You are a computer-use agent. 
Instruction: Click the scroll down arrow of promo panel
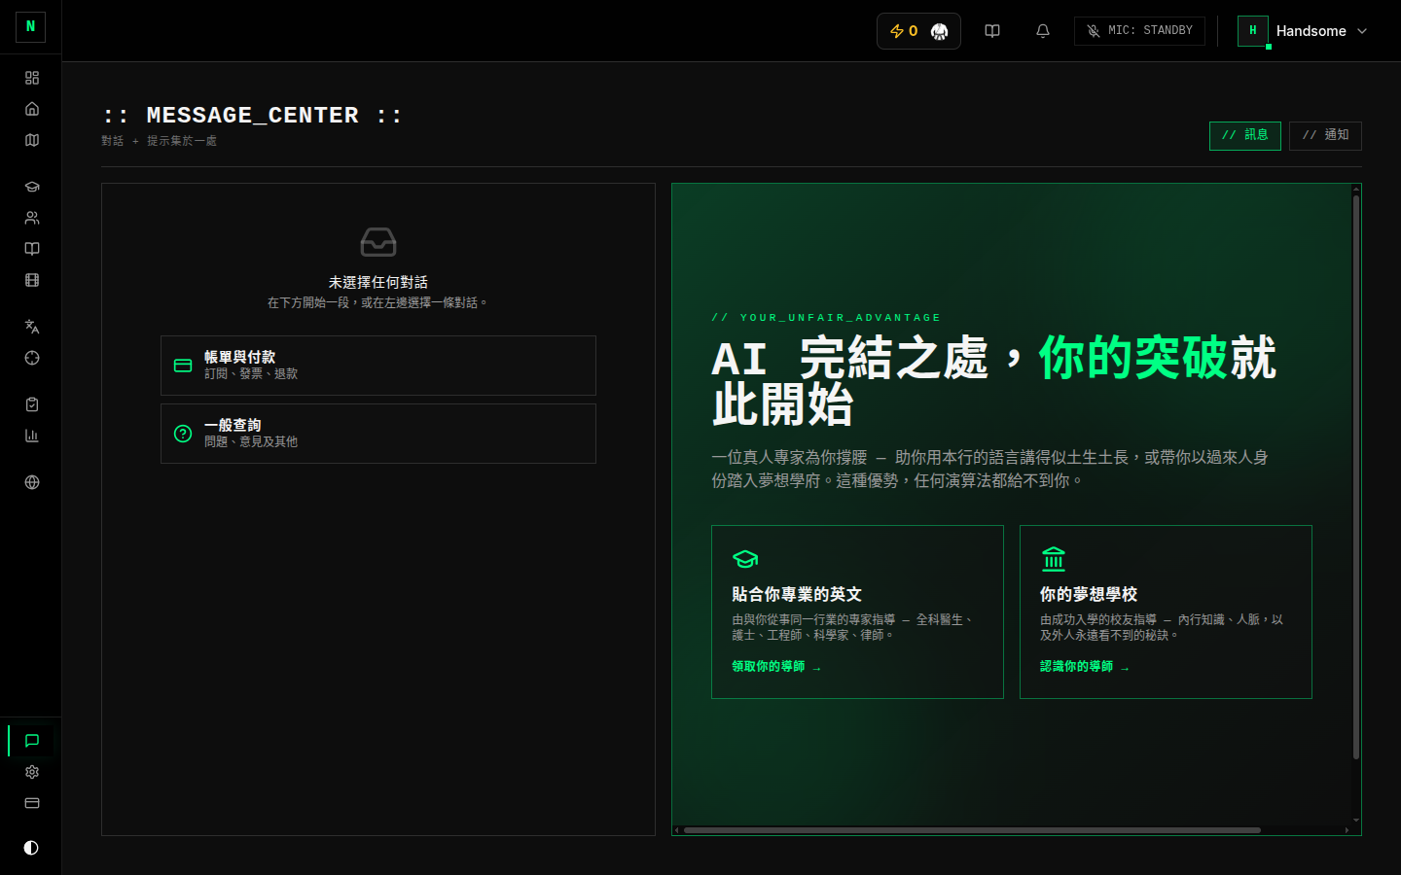coord(1356,820)
